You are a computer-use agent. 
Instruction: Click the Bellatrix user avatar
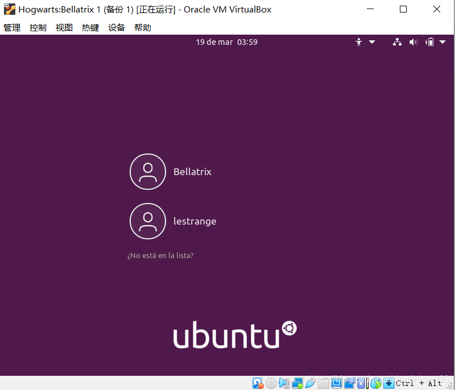coord(148,172)
